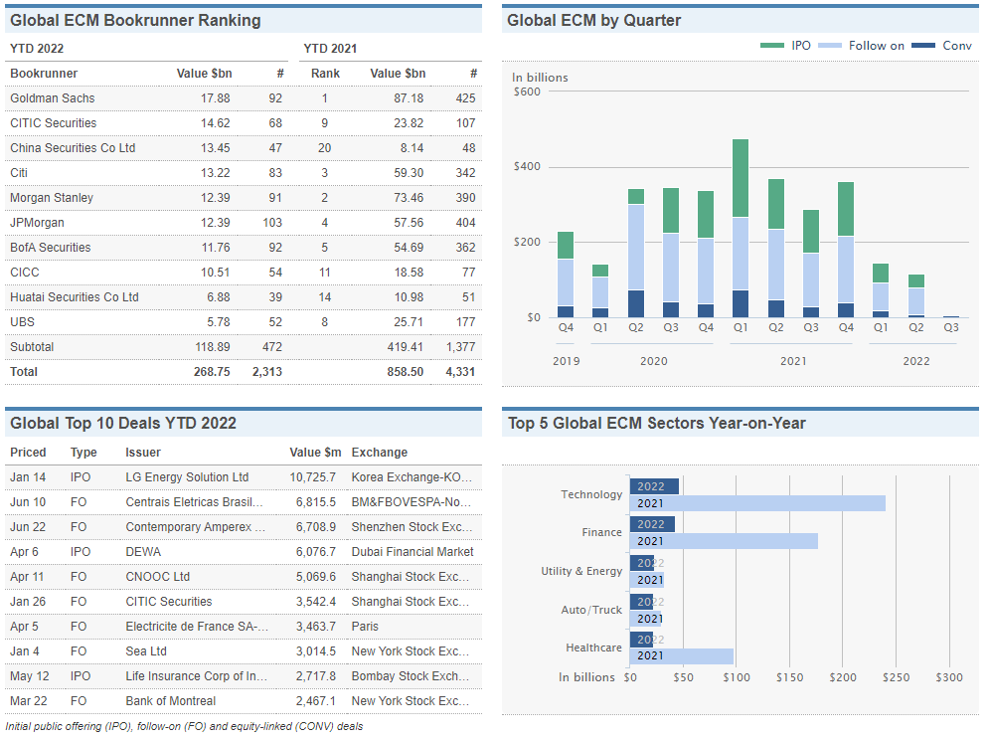Click the Technology 2022 sector bar
Viewport: 989px width, 741px height.
click(654, 486)
